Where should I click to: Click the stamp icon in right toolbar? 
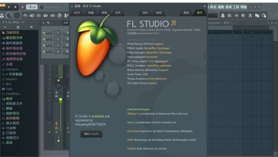[x=223, y=15]
